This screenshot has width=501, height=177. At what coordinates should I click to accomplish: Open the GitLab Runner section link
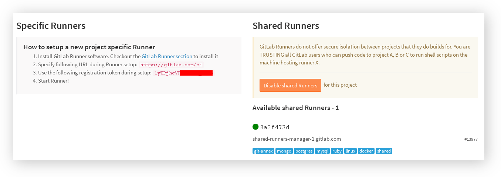coord(167,56)
